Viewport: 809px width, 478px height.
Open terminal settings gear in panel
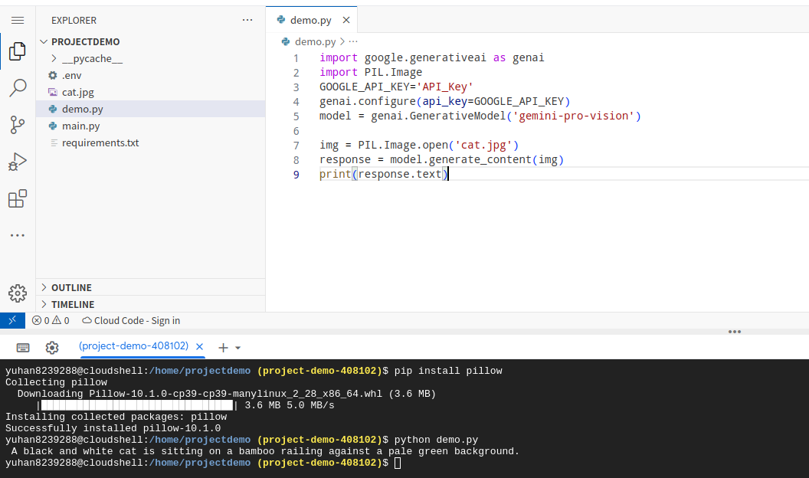tap(51, 347)
